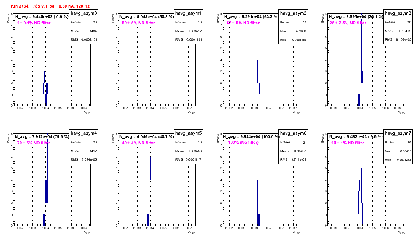Click the 'N_avg = 9.944e+04 (100.0 %)' label
This screenshot has width=419, height=240.
[251, 137]
